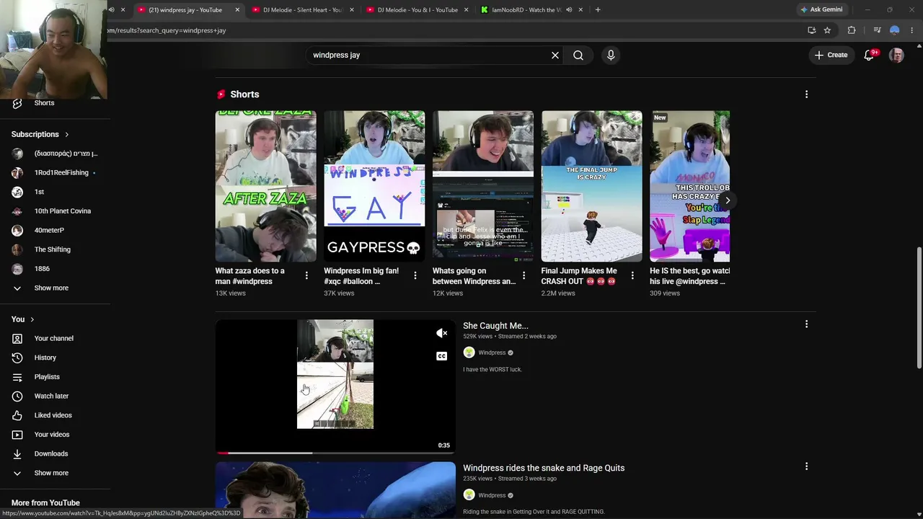Open Chrome media controls icon
This screenshot has width=923, height=519.
[x=877, y=30]
